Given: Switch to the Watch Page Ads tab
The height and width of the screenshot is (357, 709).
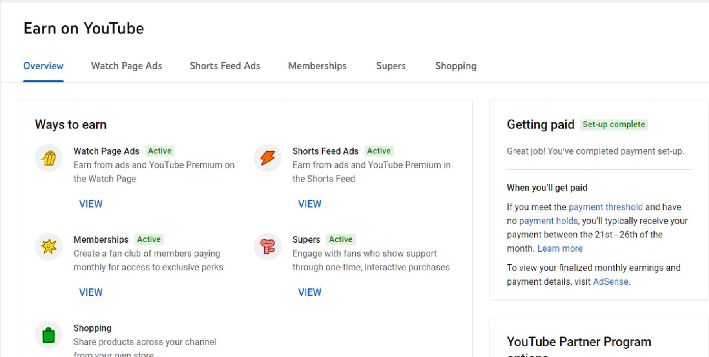Looking at the screenshot, I should pos(126,66).
